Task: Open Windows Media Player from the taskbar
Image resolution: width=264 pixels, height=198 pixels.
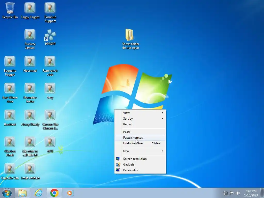Action: tap(70, 193)
